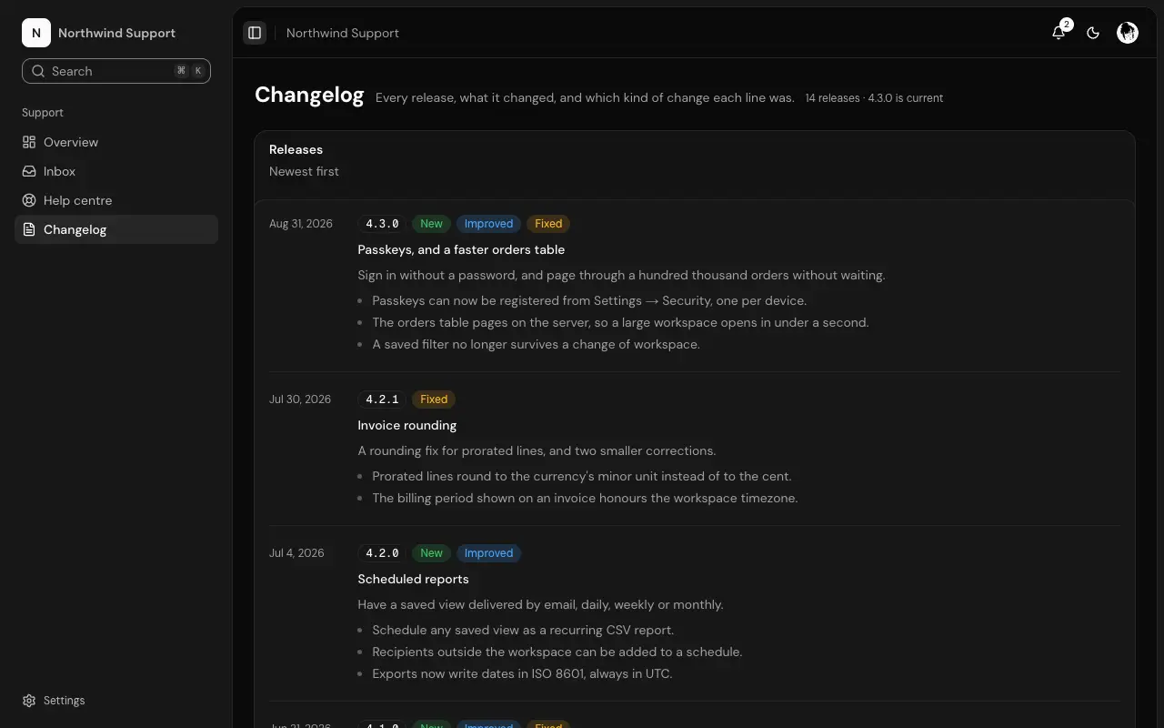
Task: Open the notifications bell
Action: point(1059,33)
